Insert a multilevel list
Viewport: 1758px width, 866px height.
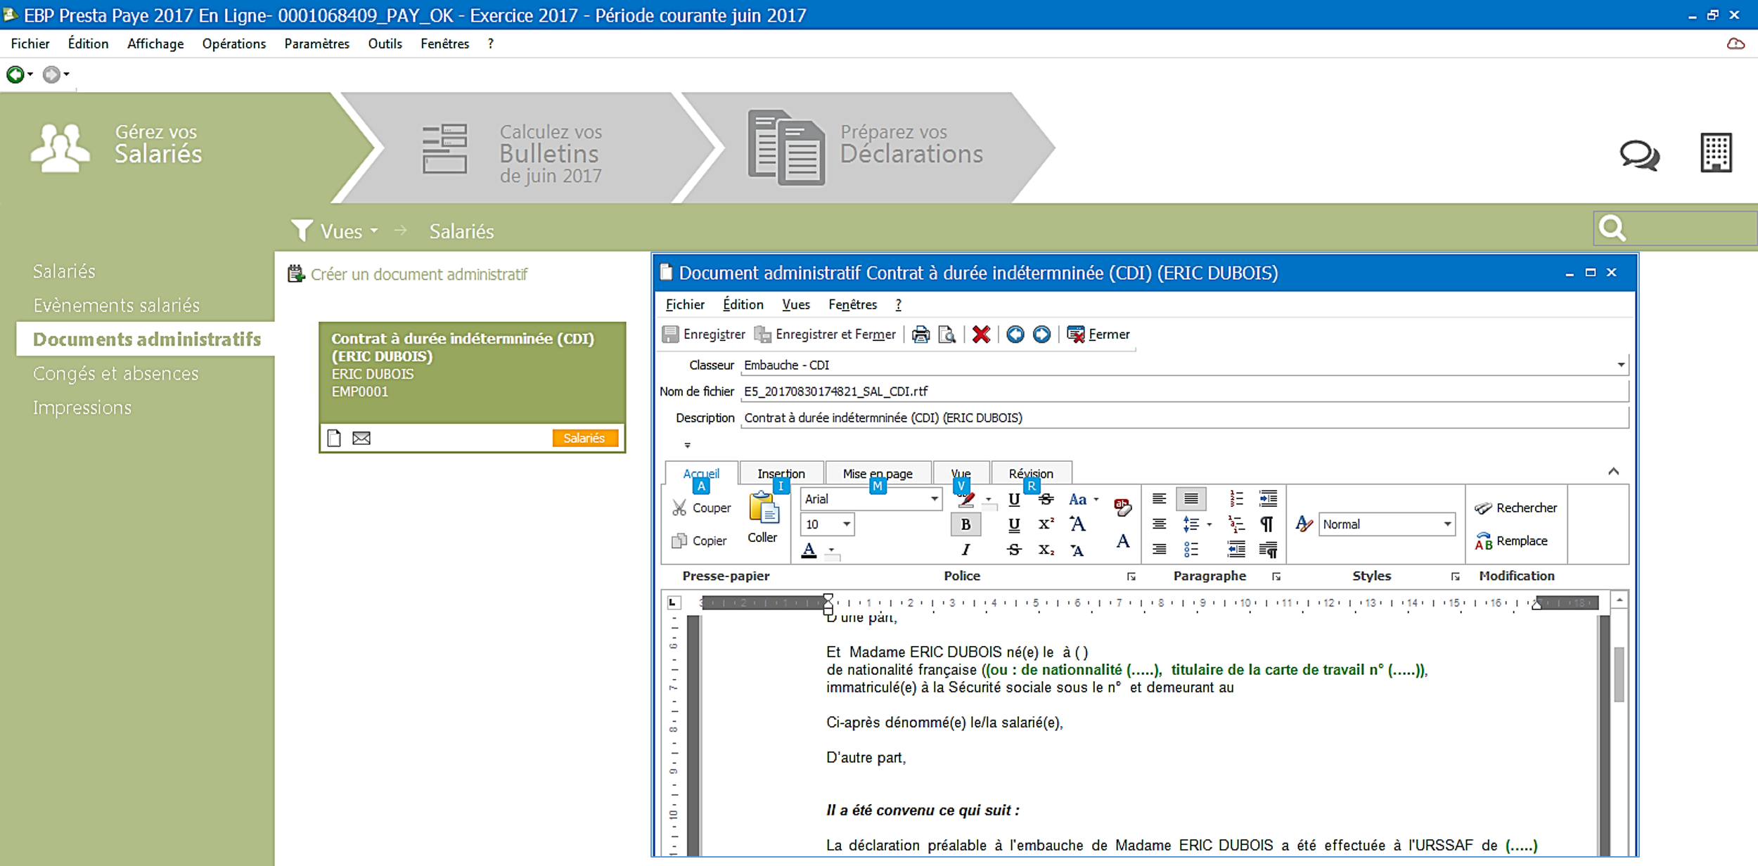1236,524
